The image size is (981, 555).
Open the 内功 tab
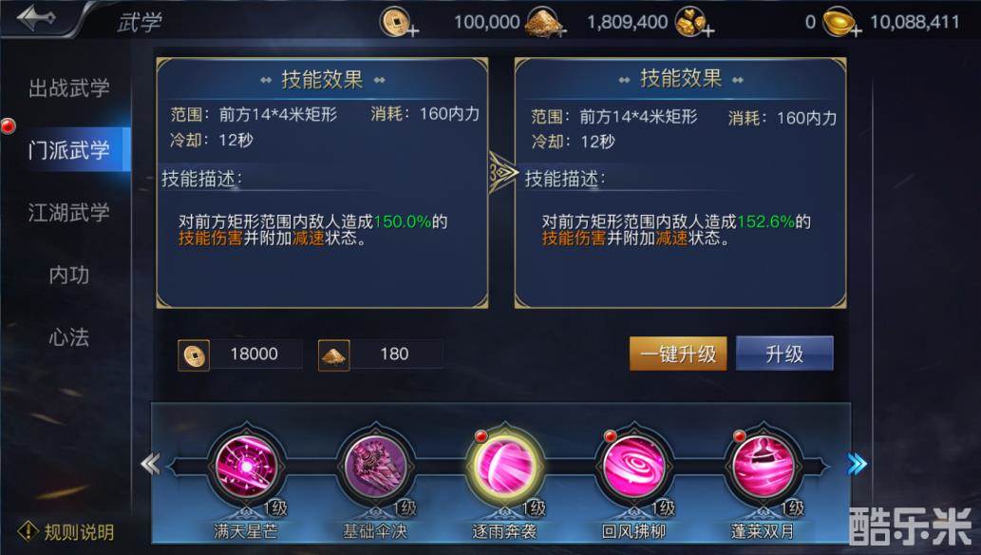pyautogui.click(x=68, y=275)
